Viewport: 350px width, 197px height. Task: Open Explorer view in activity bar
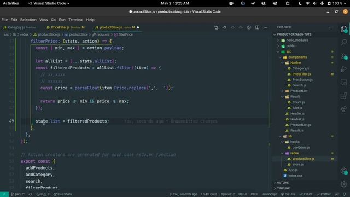(344, 29)
